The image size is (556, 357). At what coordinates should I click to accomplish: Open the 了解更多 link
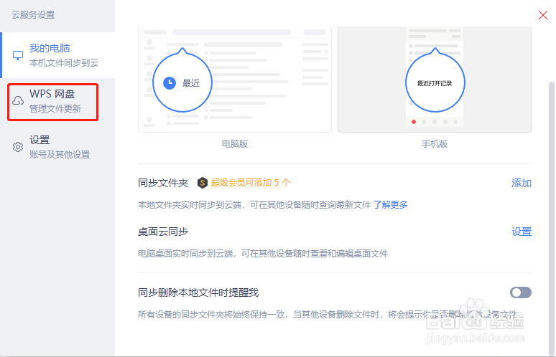click(x=390, y=204)
